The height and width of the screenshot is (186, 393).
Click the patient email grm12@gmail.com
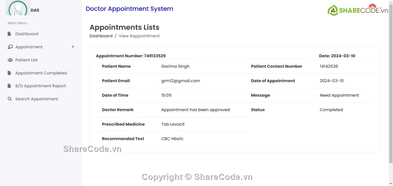(180, 81)
